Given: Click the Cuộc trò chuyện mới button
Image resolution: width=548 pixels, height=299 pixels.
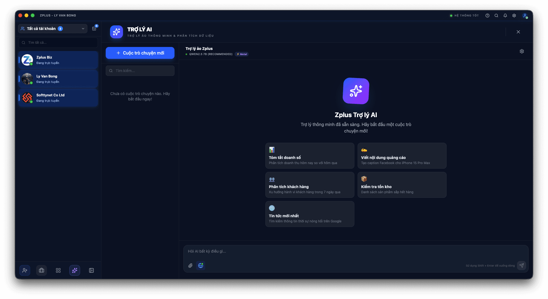Looking at the screenshot, I should [x=140, y=53].
